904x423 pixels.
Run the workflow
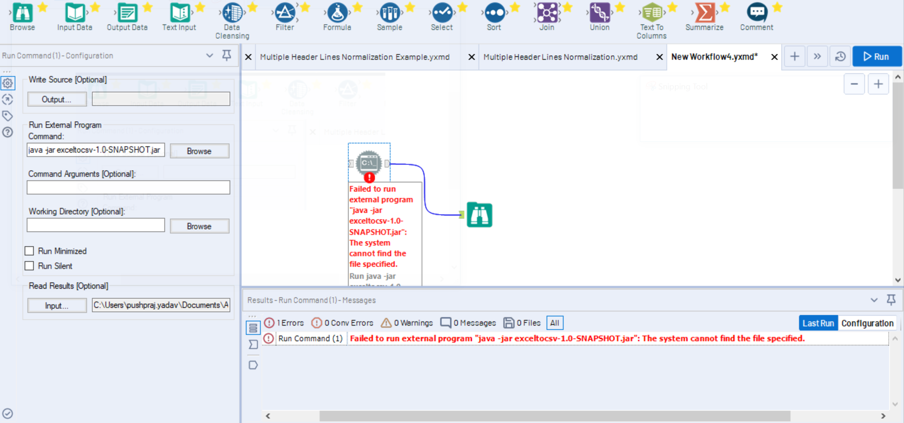(877, 57)
